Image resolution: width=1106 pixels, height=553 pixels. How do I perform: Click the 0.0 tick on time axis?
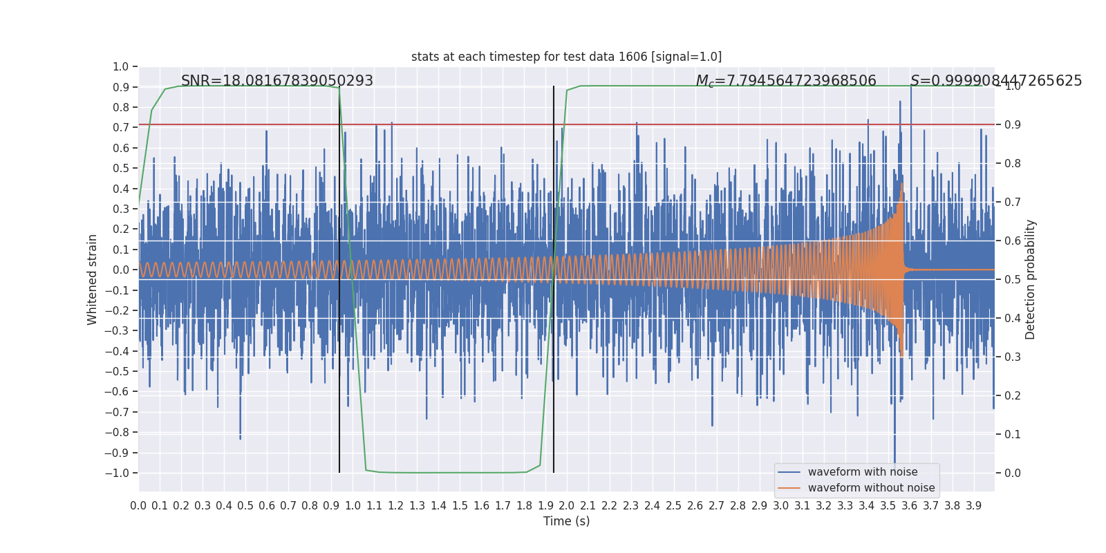point(138,506)
